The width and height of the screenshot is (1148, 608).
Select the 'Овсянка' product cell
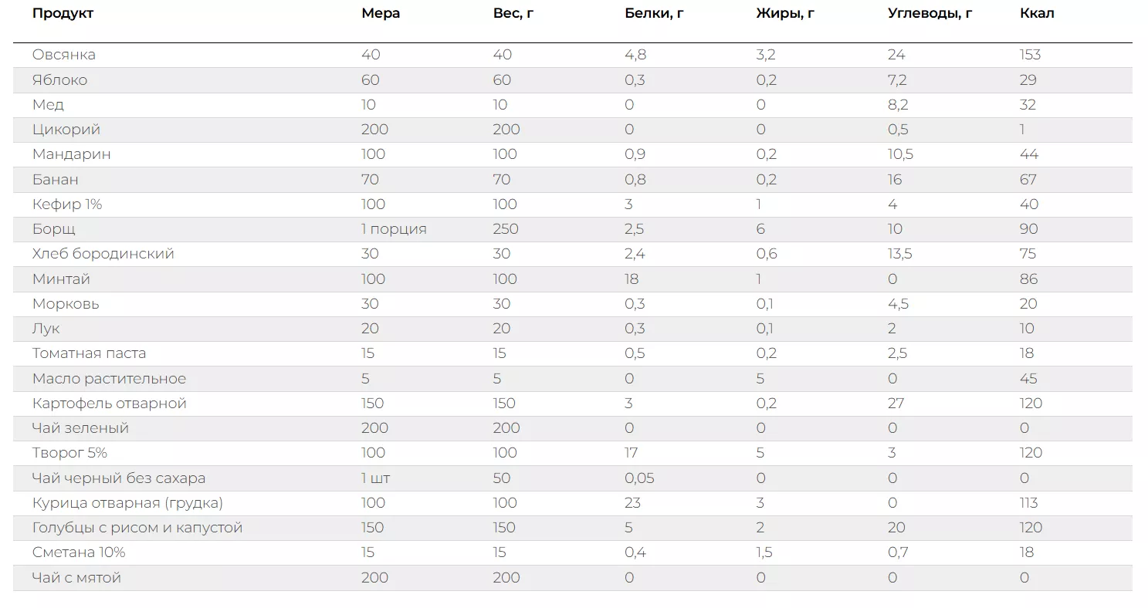click(x=64, y=55)
